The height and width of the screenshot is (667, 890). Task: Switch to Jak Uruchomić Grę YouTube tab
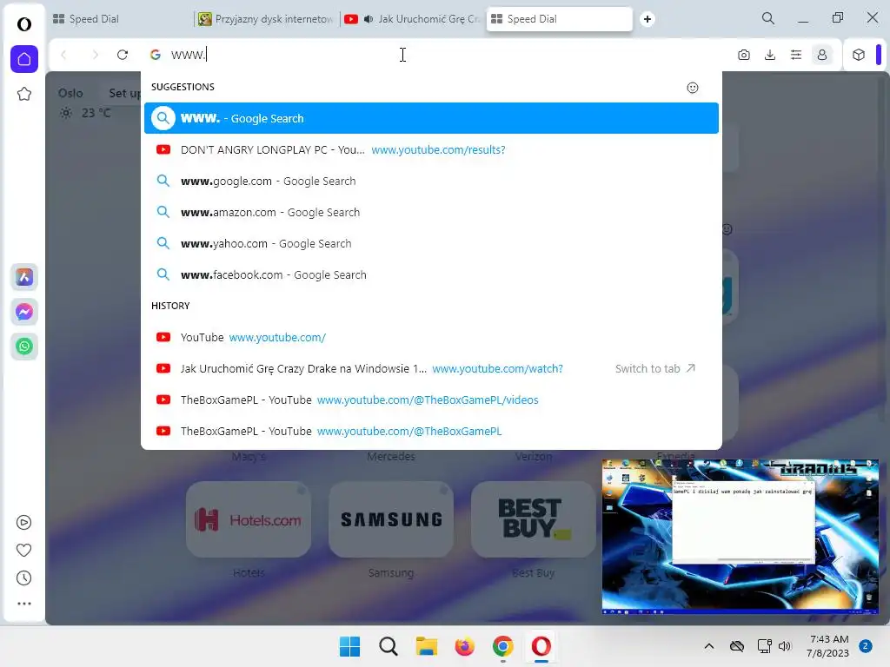(413, 19)
